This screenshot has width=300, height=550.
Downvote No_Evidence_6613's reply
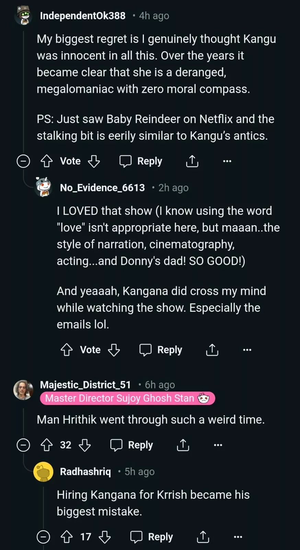114,350
